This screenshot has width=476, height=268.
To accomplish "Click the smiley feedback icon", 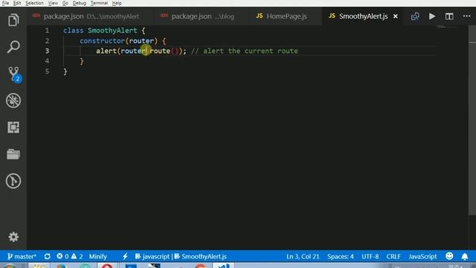I will pyautogui.click(x=449, y=256).
